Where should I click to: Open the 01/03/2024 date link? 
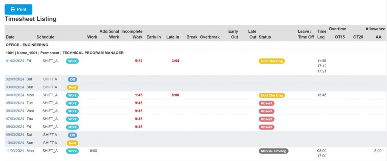coord(15,61)
